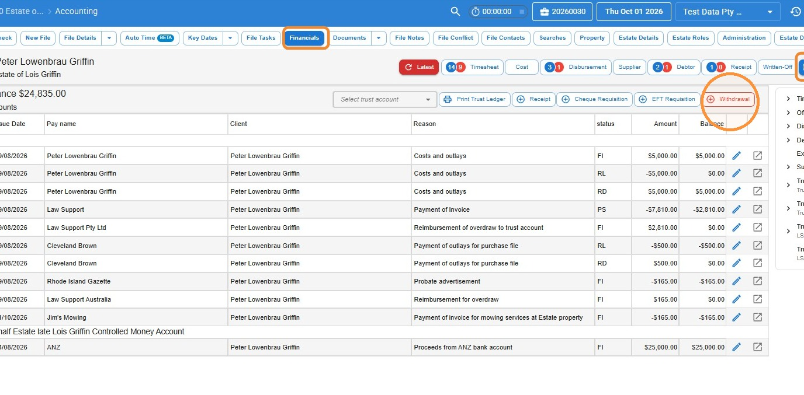Open Costs and outlays RD row externally
Viewport: 804px width, 395px height.
point(757,191)
